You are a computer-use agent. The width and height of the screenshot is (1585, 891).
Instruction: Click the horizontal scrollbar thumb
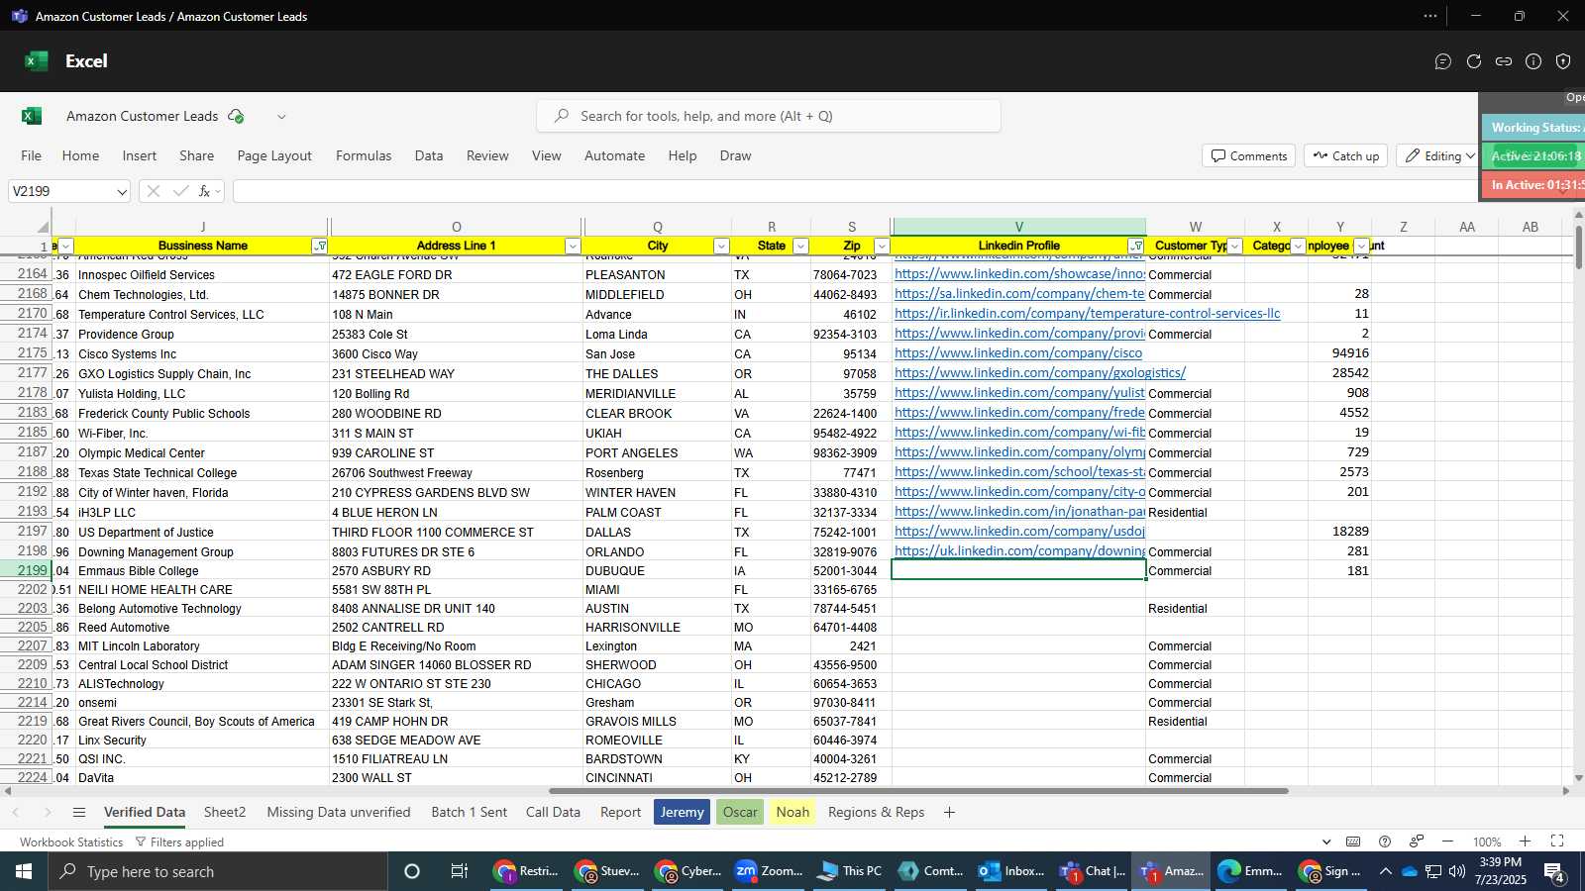pos(918,791)
